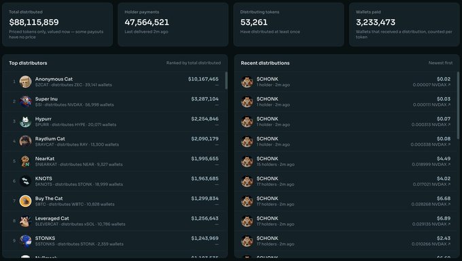
Task: Click the $CHONK avatar in the $4.02 row
Action: (x=247, y=181)
